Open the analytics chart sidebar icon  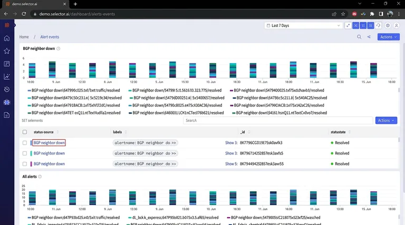pyautogui.click(x=7, y=76)
